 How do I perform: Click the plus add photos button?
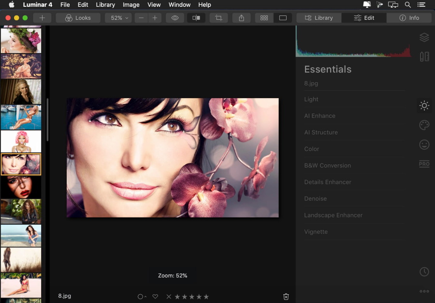point(42,18)
